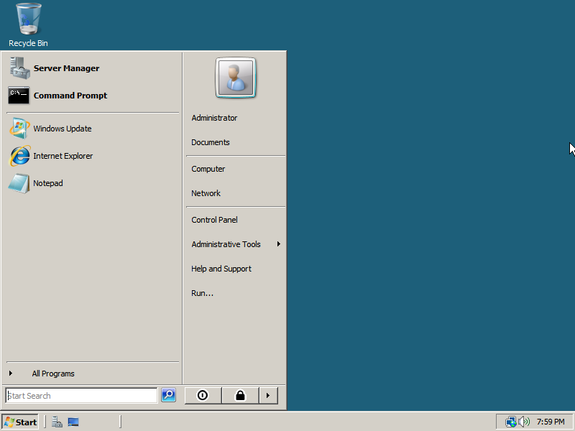Open the Documents folder link
This screenshot has height=431, width=575.
(211, 142)
